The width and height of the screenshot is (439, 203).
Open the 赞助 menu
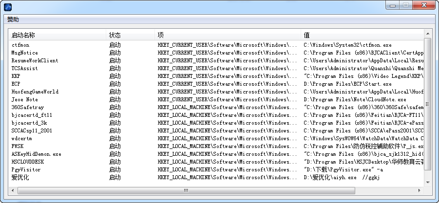(13, 19)
